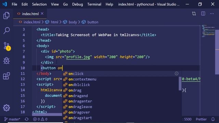The height and width of the screenshot is (123, 219).
Task: Open notifications bell in status bar
Action: 213,119
